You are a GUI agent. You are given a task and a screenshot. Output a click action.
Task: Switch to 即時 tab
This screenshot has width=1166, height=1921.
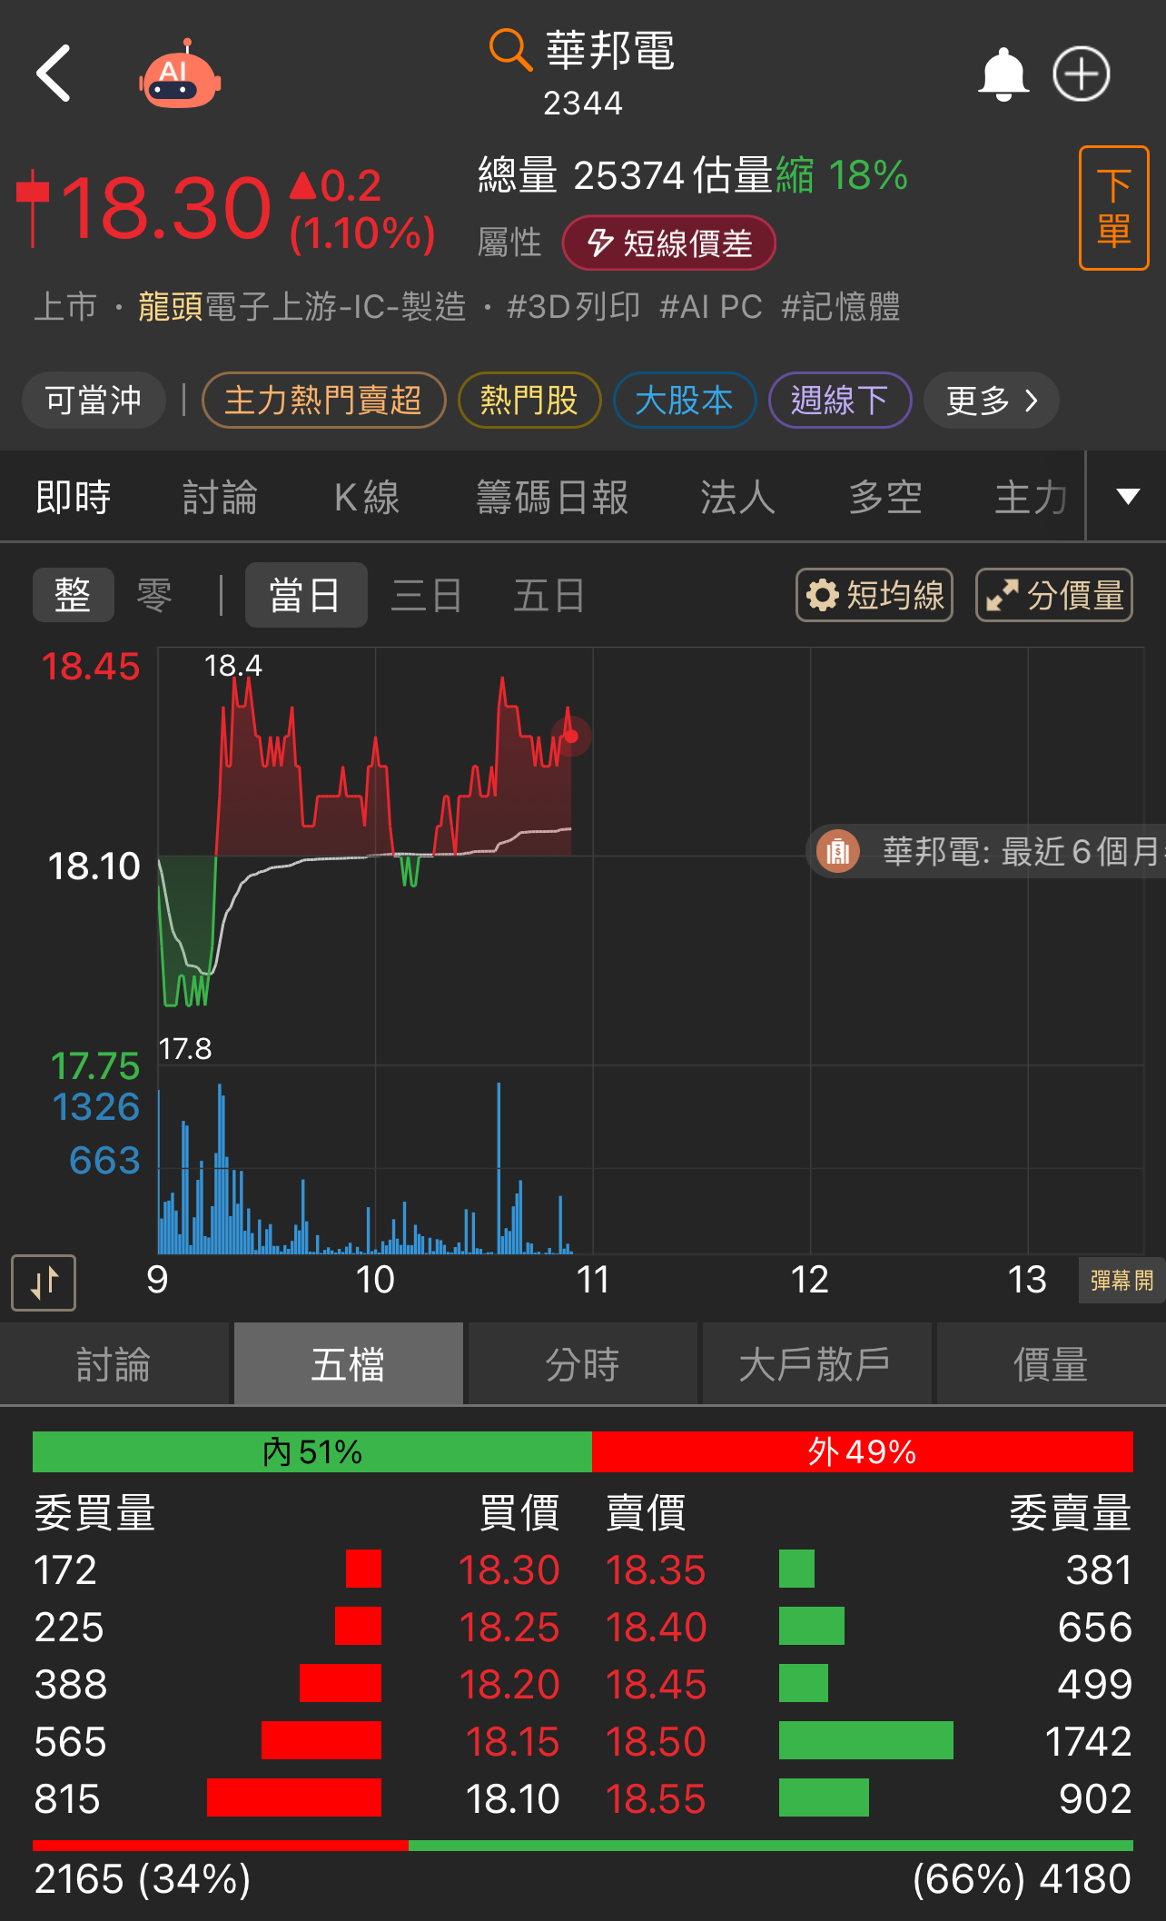tap(73, 498)
